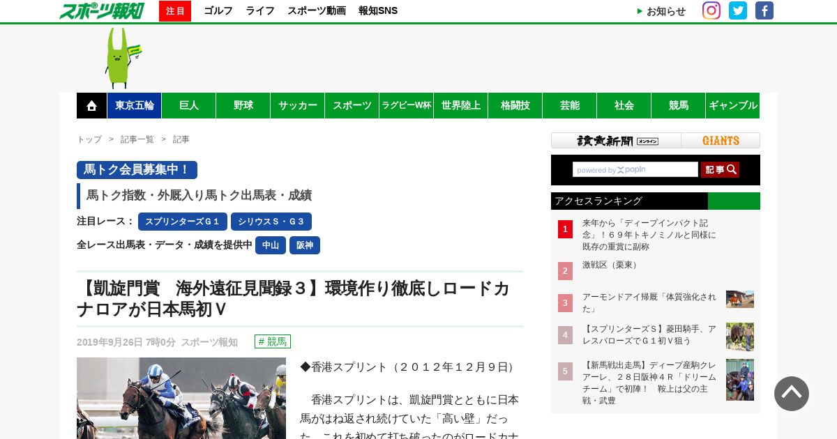This screenshot has width=837, height=439.
Task: Click the horse racing article photo
Action: pos(181,398)
